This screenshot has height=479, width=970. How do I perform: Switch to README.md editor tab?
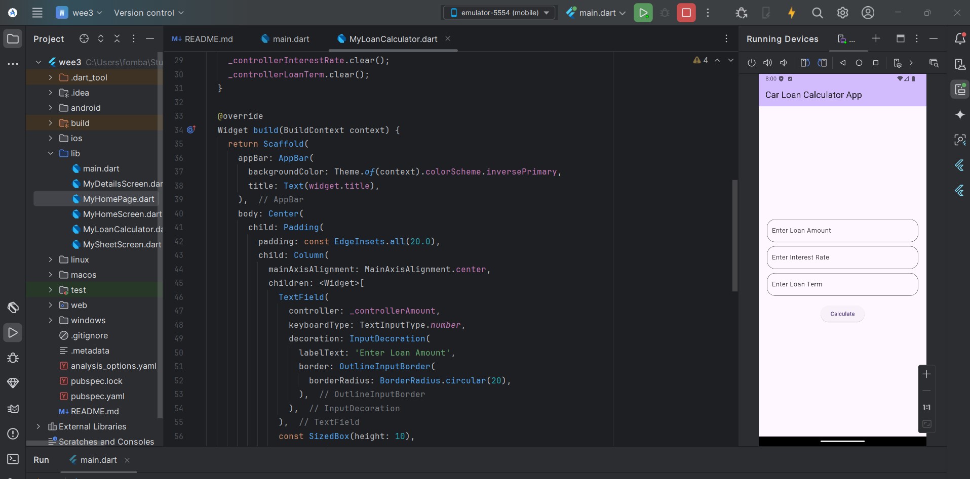202,39
